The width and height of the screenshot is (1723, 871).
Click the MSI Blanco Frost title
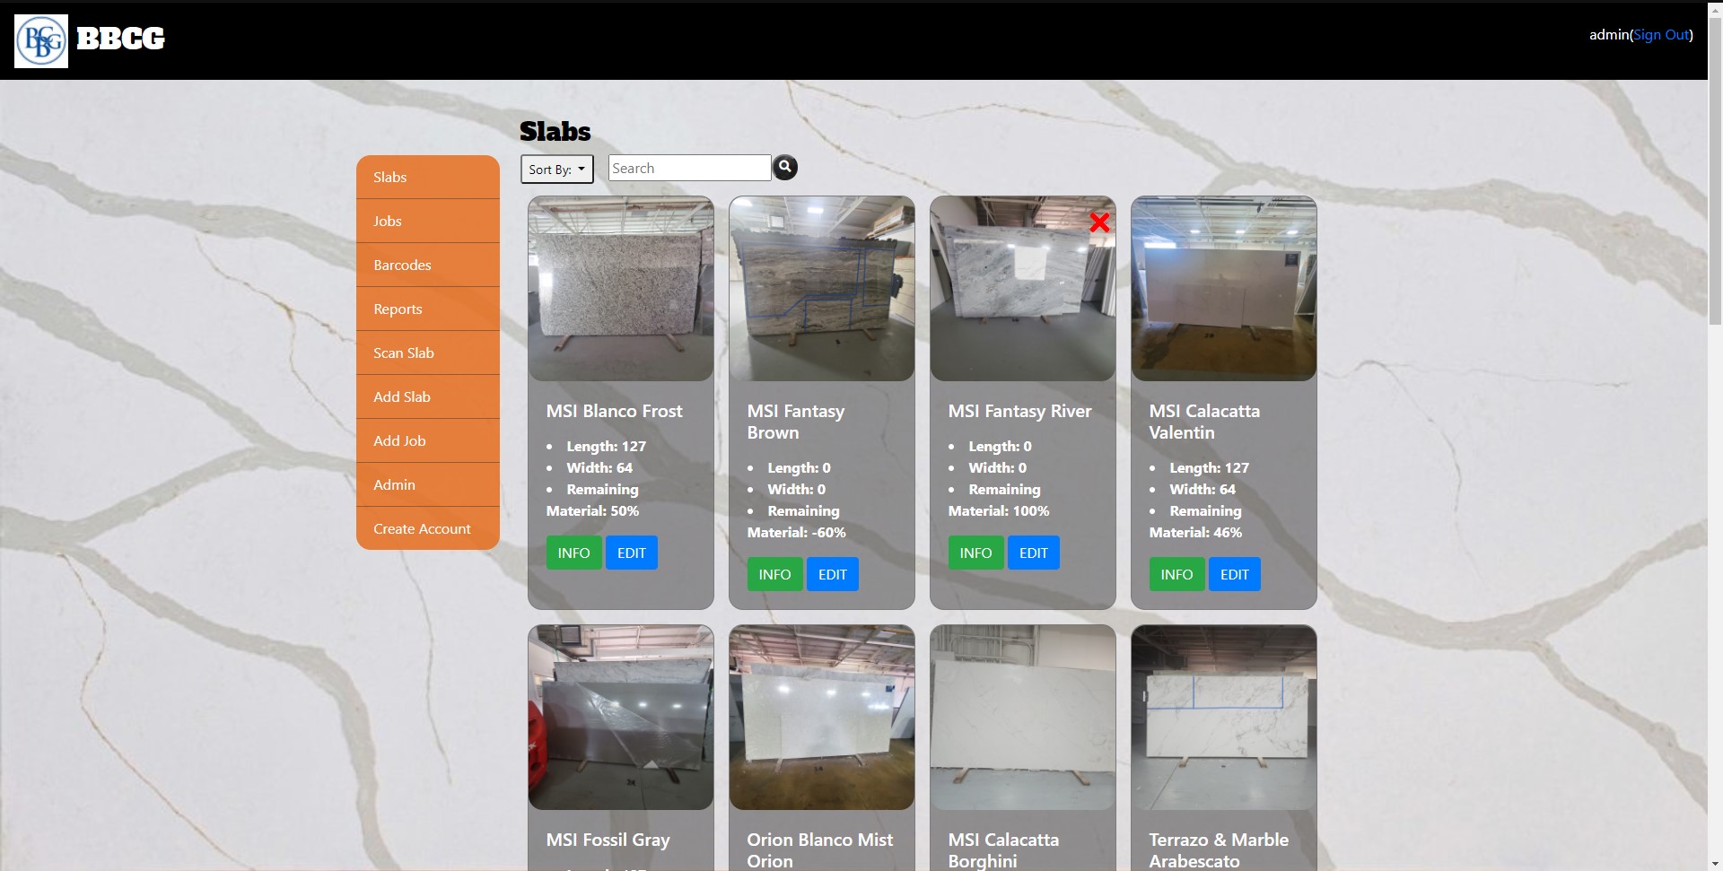[x=615, y=411]
